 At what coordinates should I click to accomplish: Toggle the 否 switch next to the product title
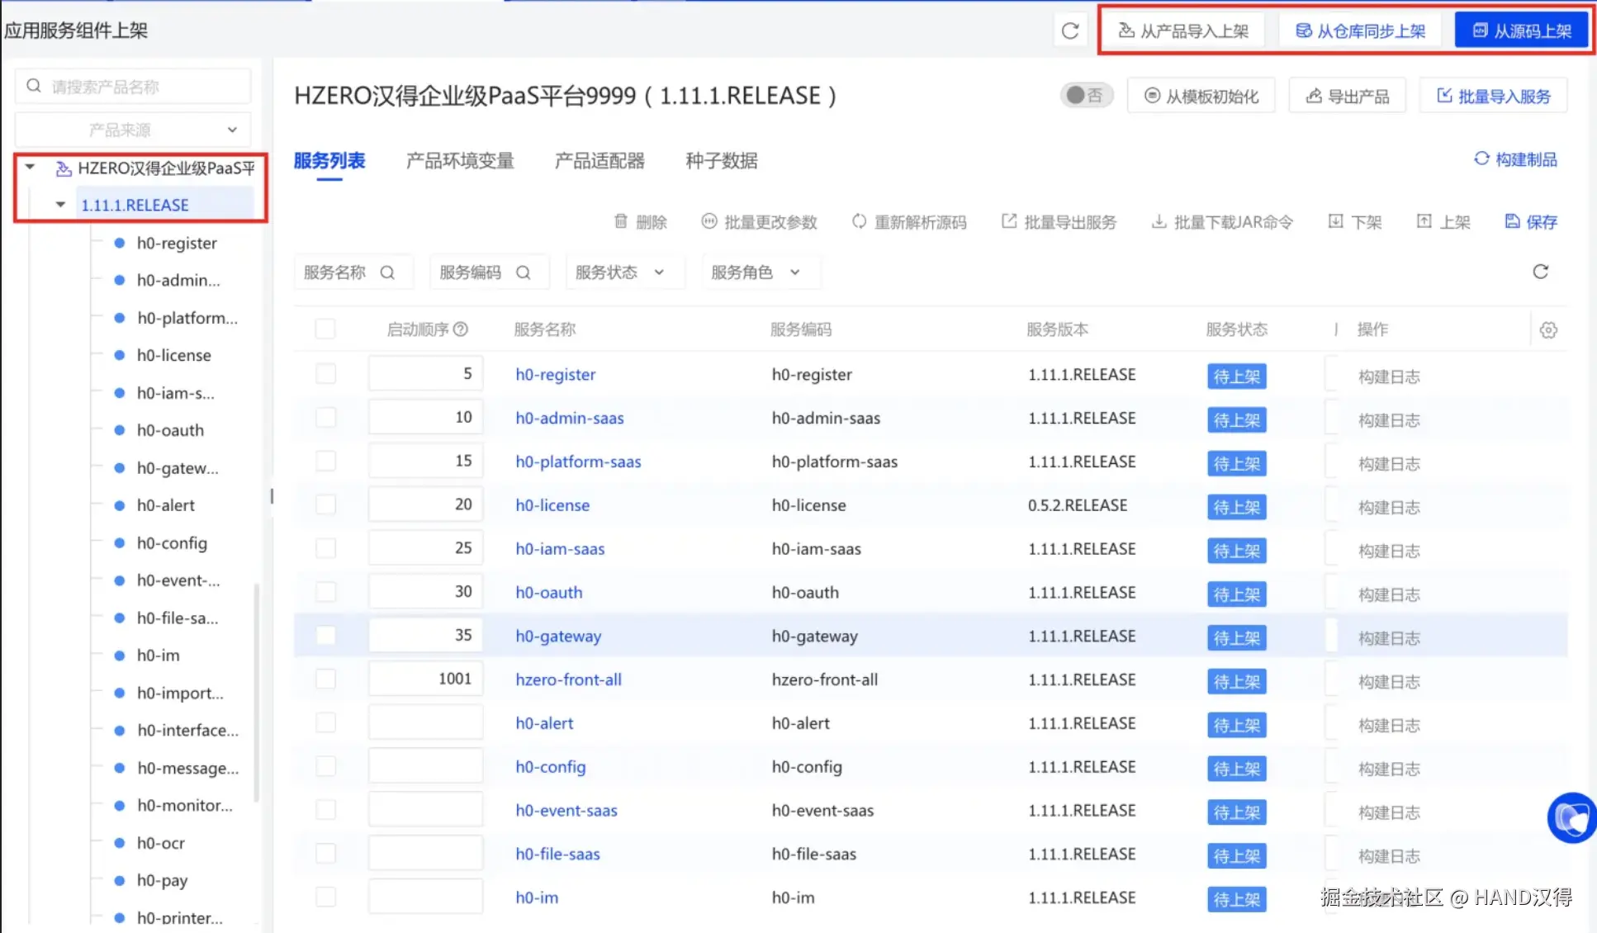pos(1085,96)
